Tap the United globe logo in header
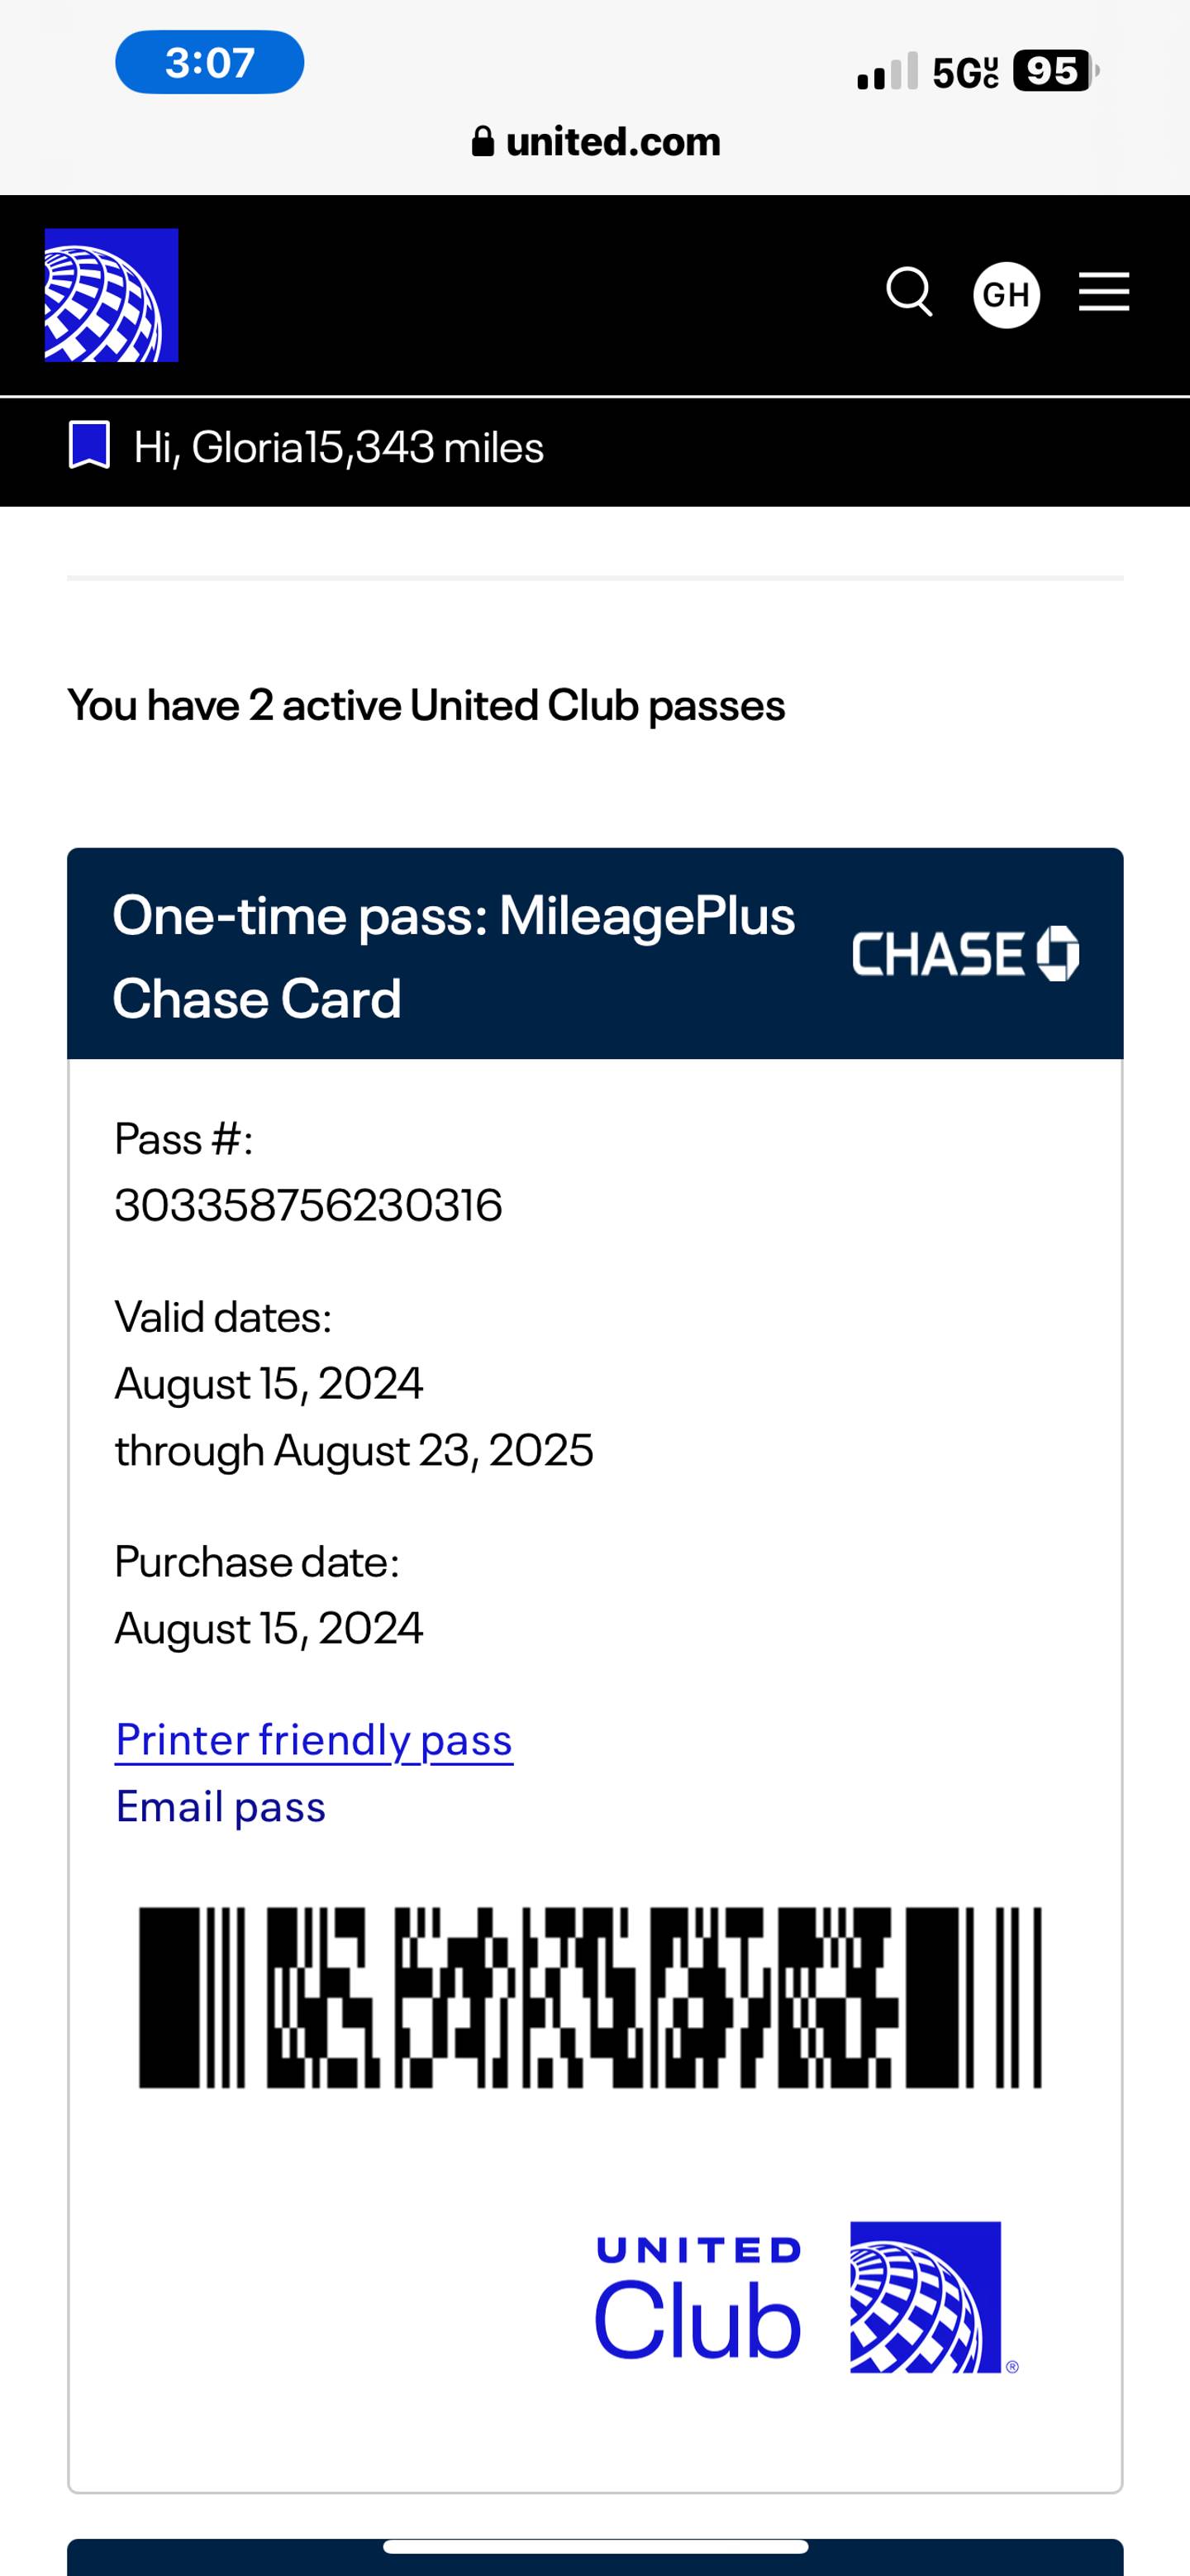This screenshot has width=1190, height=2576. pos(111,295)
